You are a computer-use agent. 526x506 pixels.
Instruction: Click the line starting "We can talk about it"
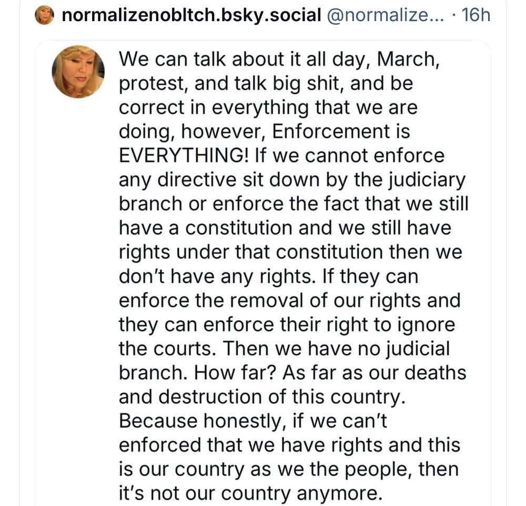pos(279,59)
